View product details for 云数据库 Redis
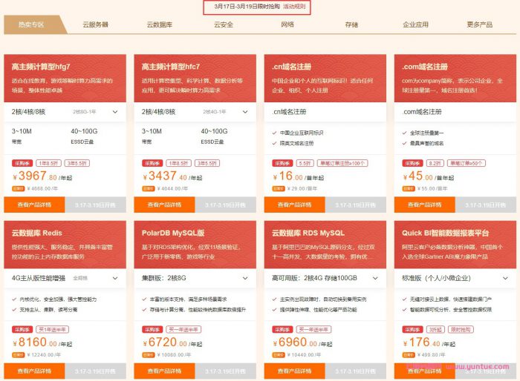520x381 pixels. point(34,371)
